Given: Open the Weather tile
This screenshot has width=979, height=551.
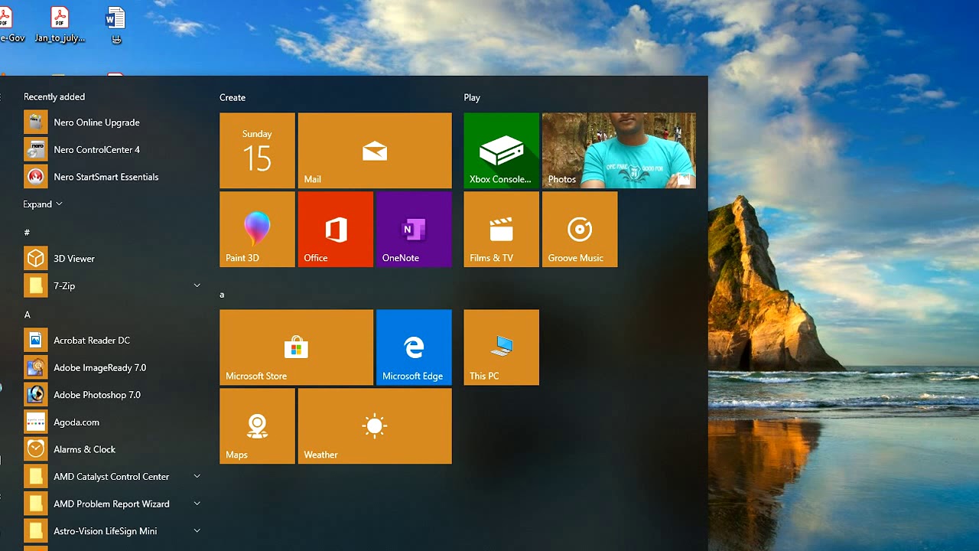Looking at the screenshot, I should coord(375,426).
